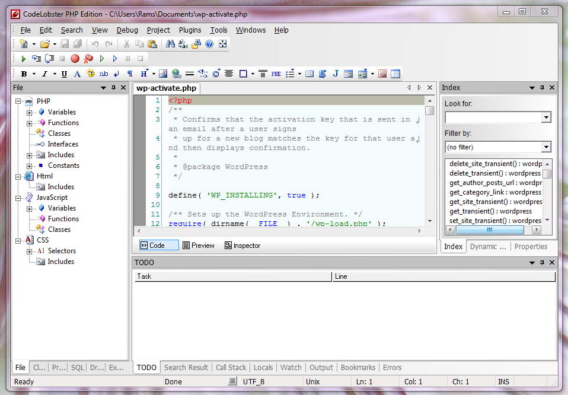Screen dimensions: 568x395
Task: Click the Look for input field
Action: (493, 117)
